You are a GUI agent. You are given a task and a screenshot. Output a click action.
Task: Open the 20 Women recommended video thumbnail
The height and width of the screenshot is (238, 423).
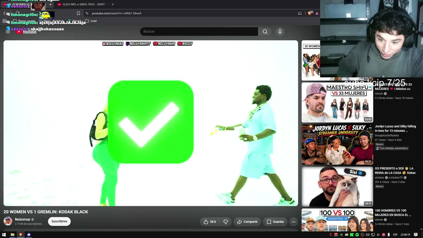pos(311,60)
